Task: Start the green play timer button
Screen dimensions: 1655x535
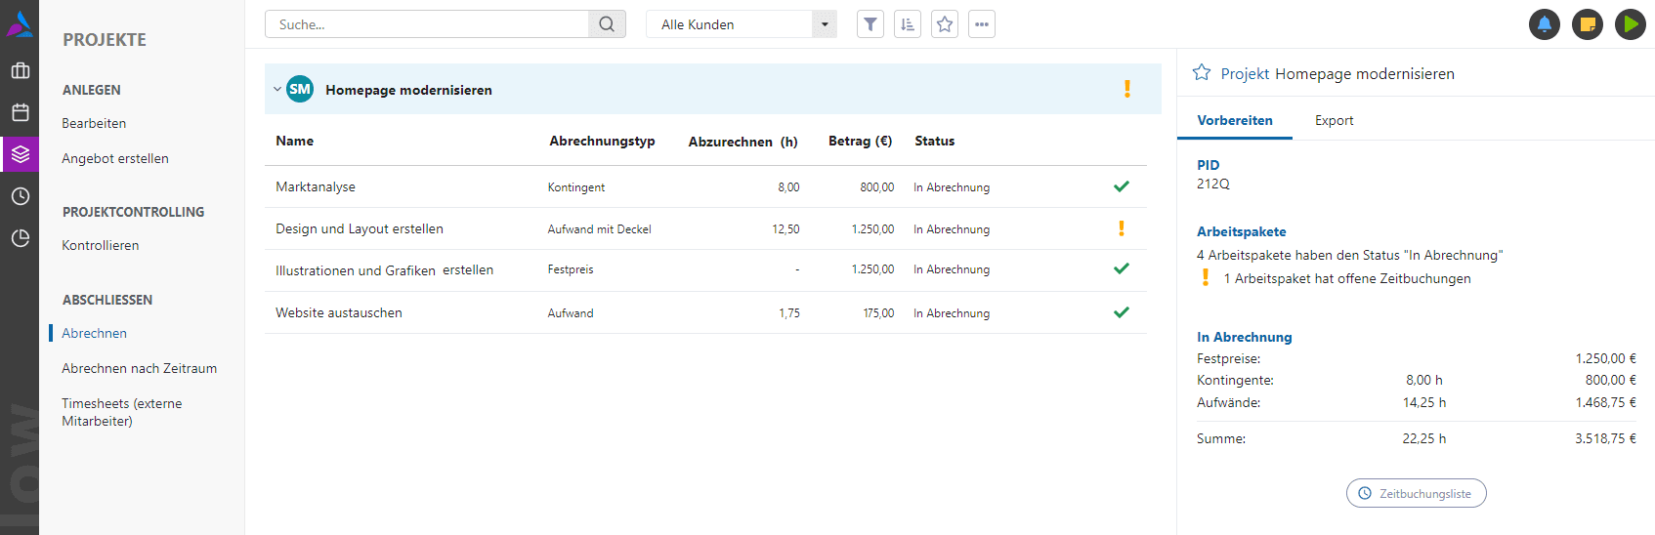Action: (x=1630, y=24)
